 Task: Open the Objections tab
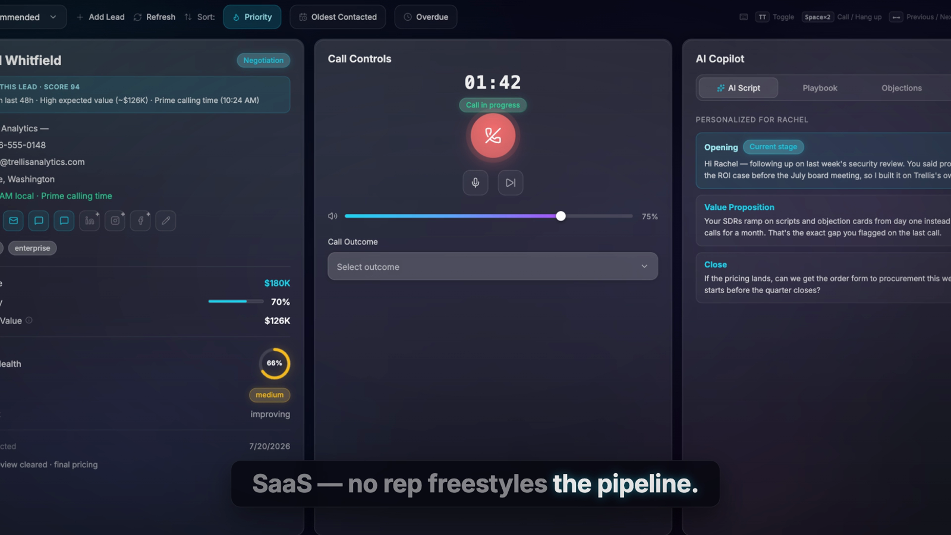(x=902, y=88)
